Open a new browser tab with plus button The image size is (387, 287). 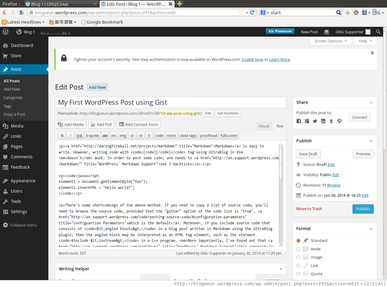click(x=180, y=4)
